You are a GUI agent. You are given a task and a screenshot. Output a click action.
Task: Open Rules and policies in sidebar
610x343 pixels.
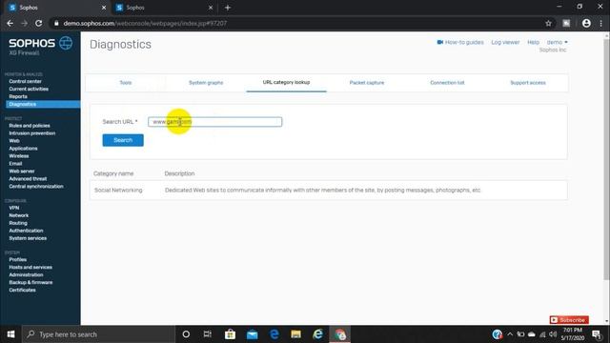click(x=30, y=126)
